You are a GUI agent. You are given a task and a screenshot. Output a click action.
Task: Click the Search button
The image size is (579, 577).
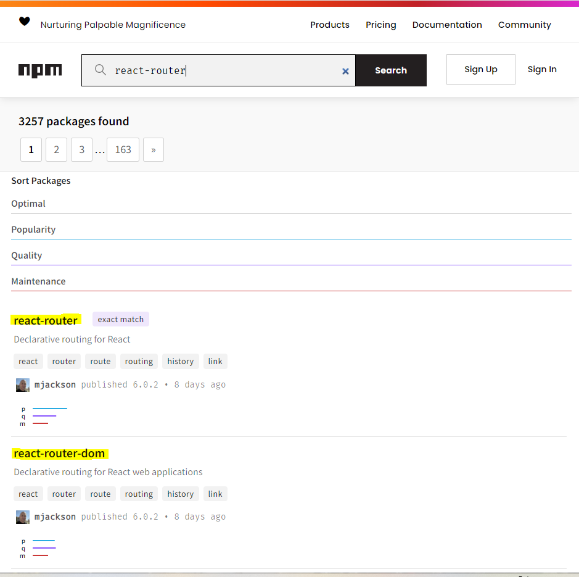click(x=391, y=70)
